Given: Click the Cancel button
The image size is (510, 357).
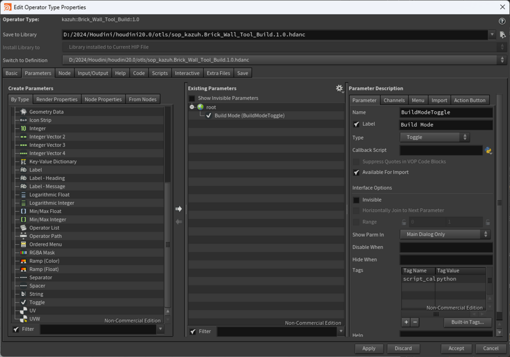Looking at the screenshot, I should click(491, 348).
